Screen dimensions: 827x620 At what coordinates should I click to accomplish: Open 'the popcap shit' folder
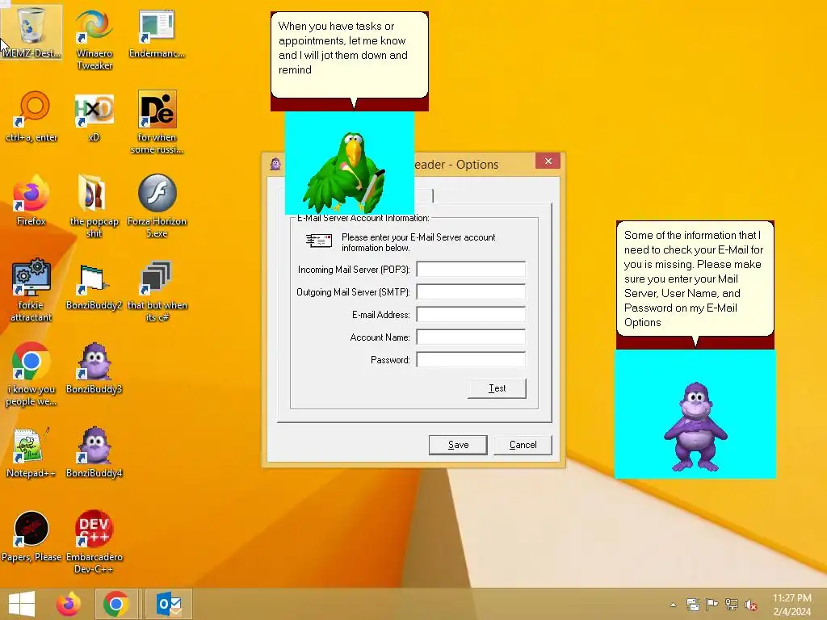pyautogui.click(x=94, y=206)
